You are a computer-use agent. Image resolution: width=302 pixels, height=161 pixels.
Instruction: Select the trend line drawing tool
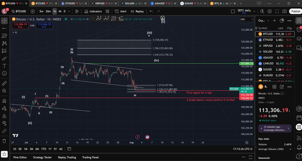(4, 28)
